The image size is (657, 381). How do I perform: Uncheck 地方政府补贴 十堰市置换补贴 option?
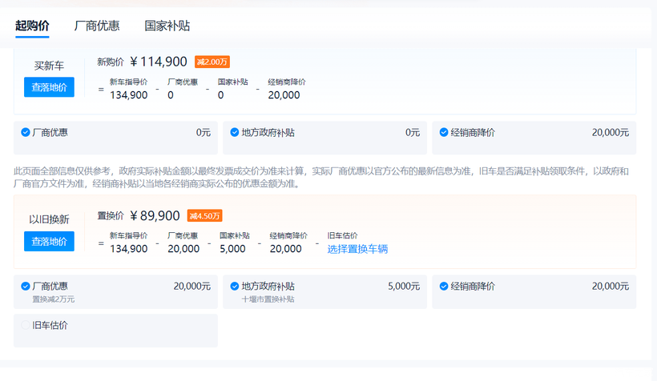[235, 286]
